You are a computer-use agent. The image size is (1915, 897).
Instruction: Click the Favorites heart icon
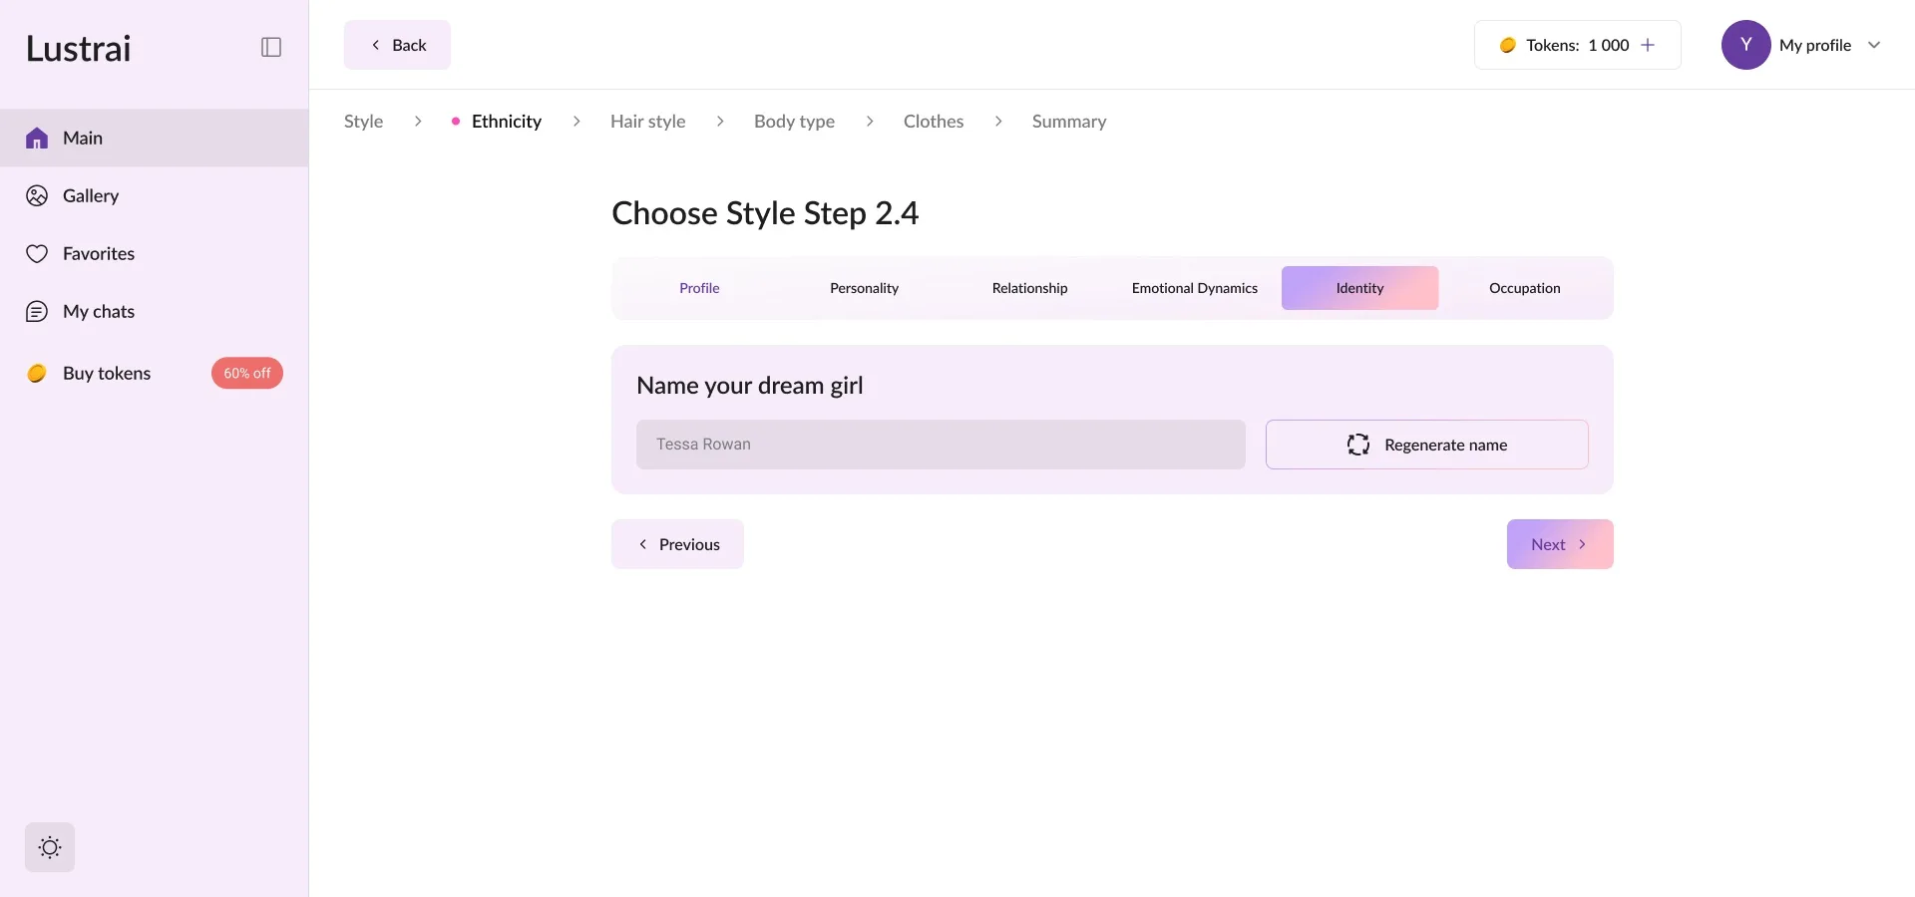37,254
